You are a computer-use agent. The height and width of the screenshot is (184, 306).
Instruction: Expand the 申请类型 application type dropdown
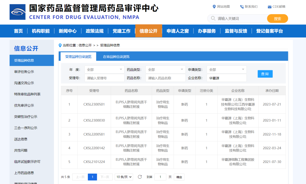[x=227, y=69]
